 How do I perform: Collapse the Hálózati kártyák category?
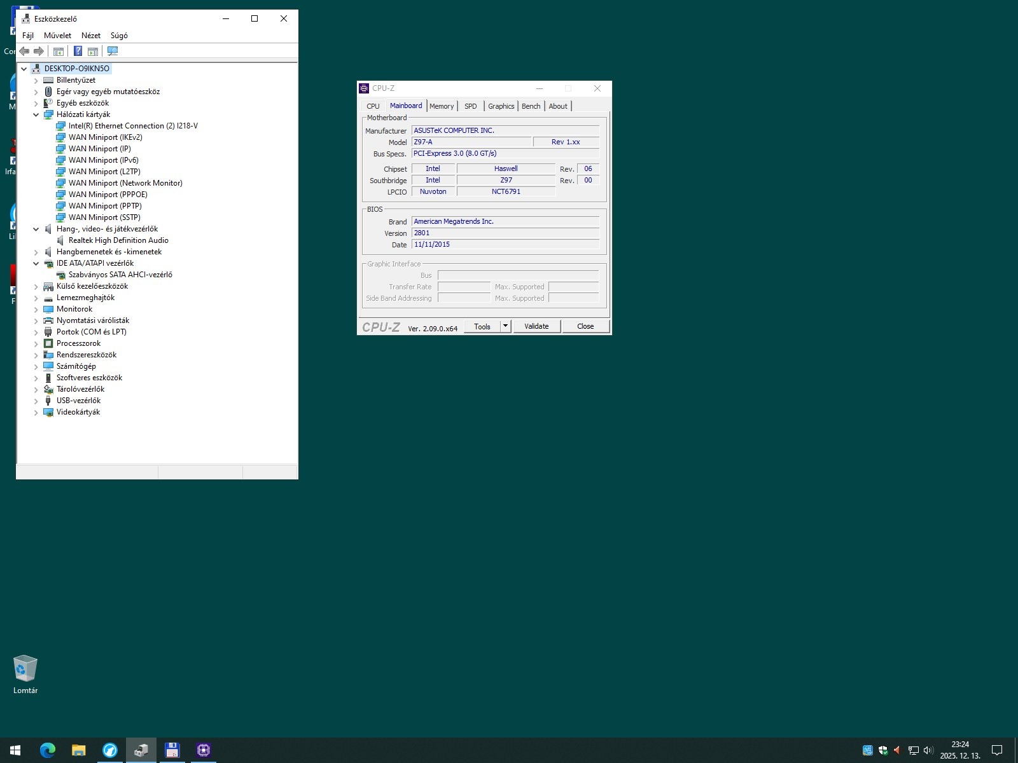(x=36, y=114)
